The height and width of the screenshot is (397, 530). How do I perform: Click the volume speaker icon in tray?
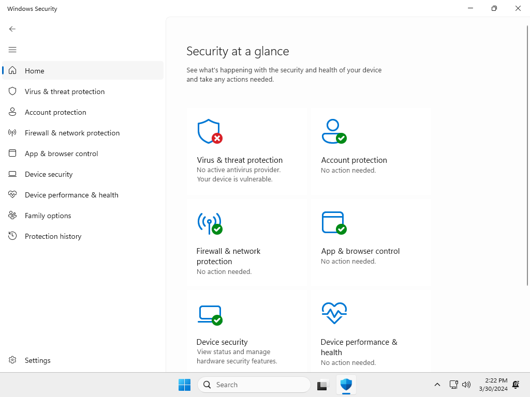click(466, 385)
